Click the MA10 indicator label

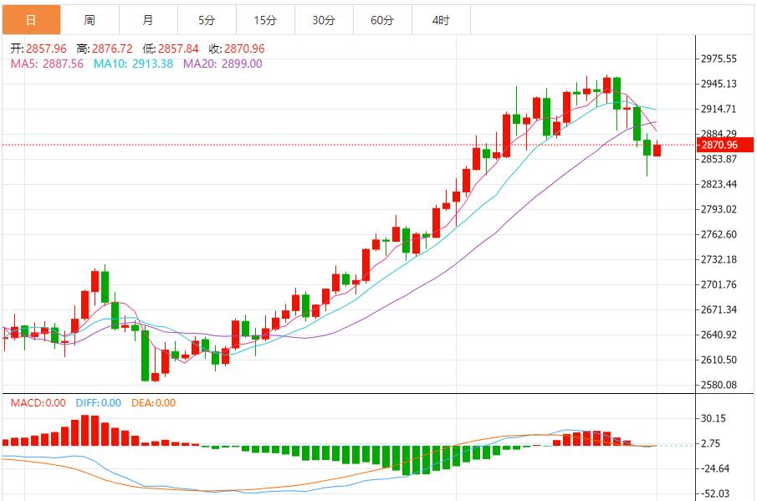pyautogui.click(x=133, y=64)
